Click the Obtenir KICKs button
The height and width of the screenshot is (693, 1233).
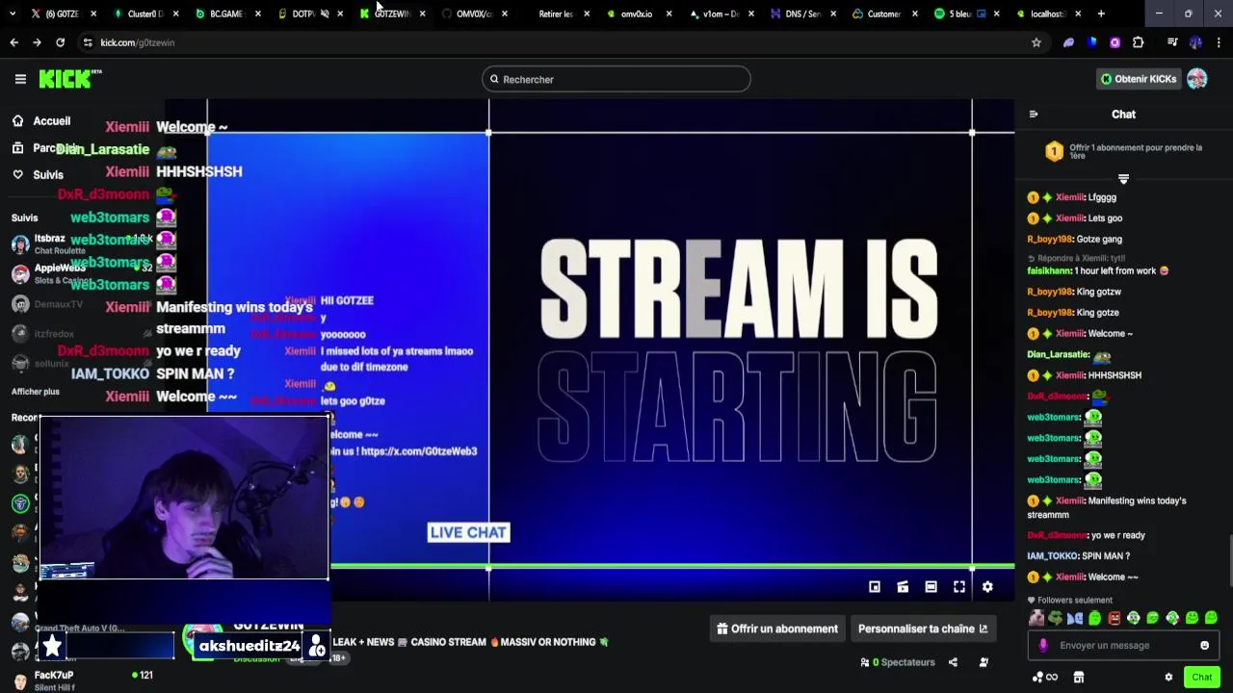[1139, 79]
